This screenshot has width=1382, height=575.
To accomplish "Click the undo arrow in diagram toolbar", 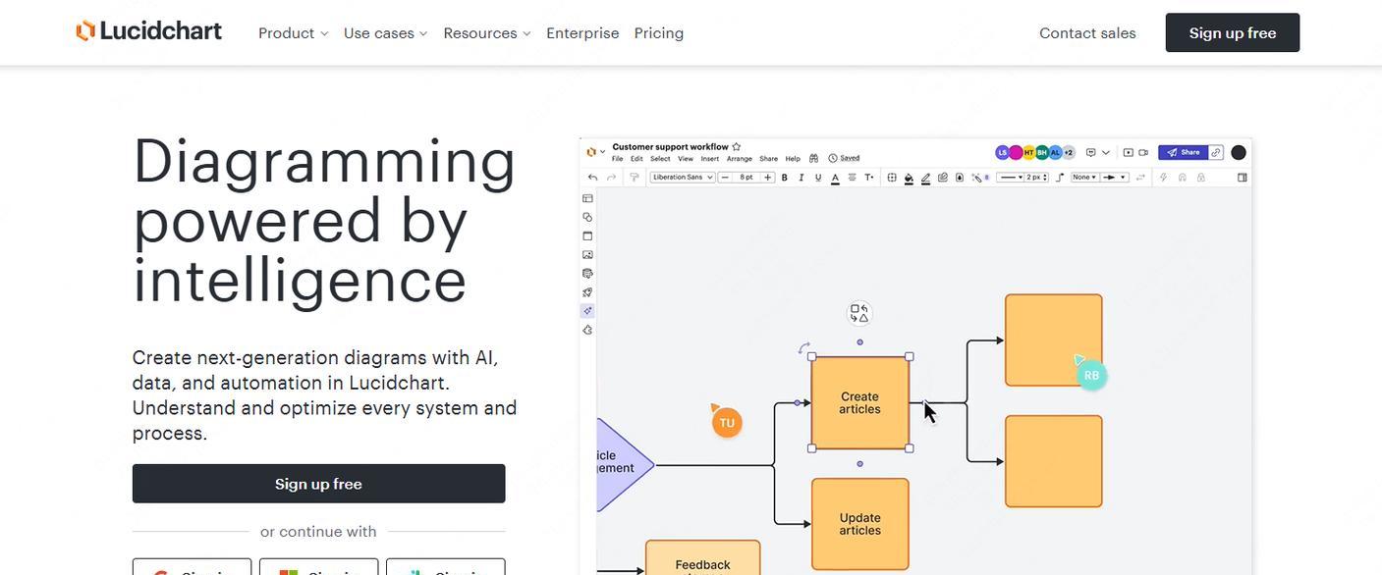I will (x=593, y=178).
